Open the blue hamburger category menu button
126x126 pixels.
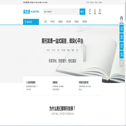(x=31, y=22)
